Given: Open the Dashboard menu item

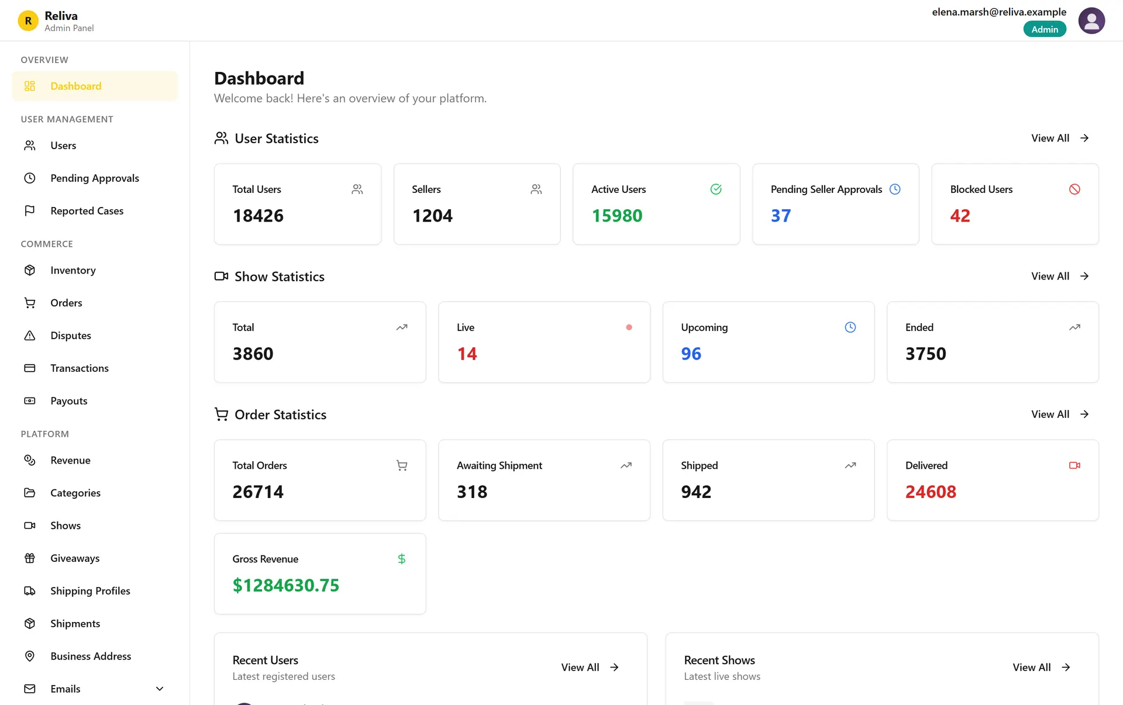Looking at the screenshot, I should [x=95, y=86].
